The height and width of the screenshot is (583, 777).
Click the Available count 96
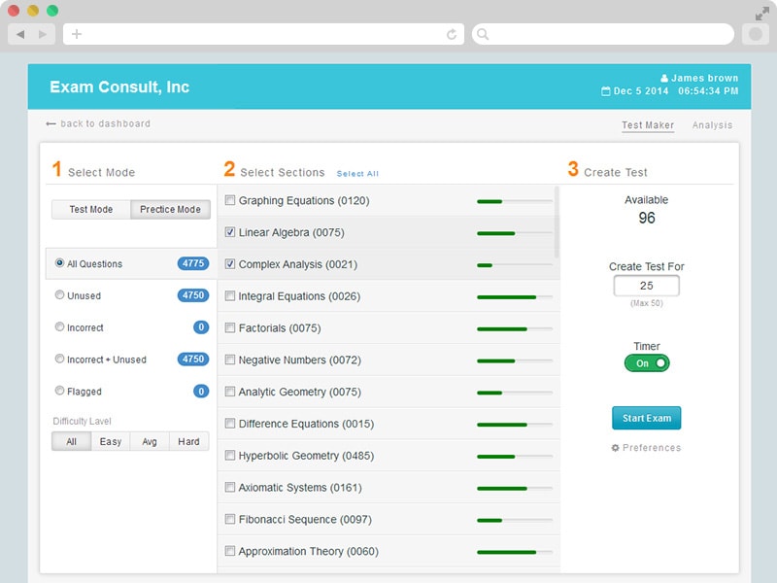point(647,218)
